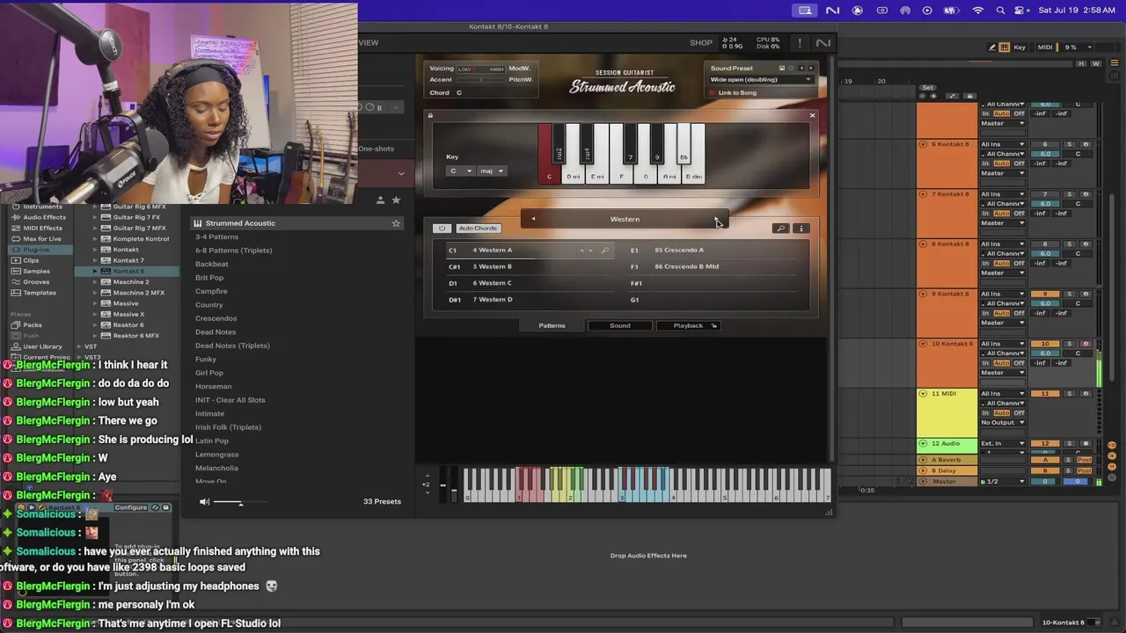Open macOS Spotlight search

(1000, 11)
